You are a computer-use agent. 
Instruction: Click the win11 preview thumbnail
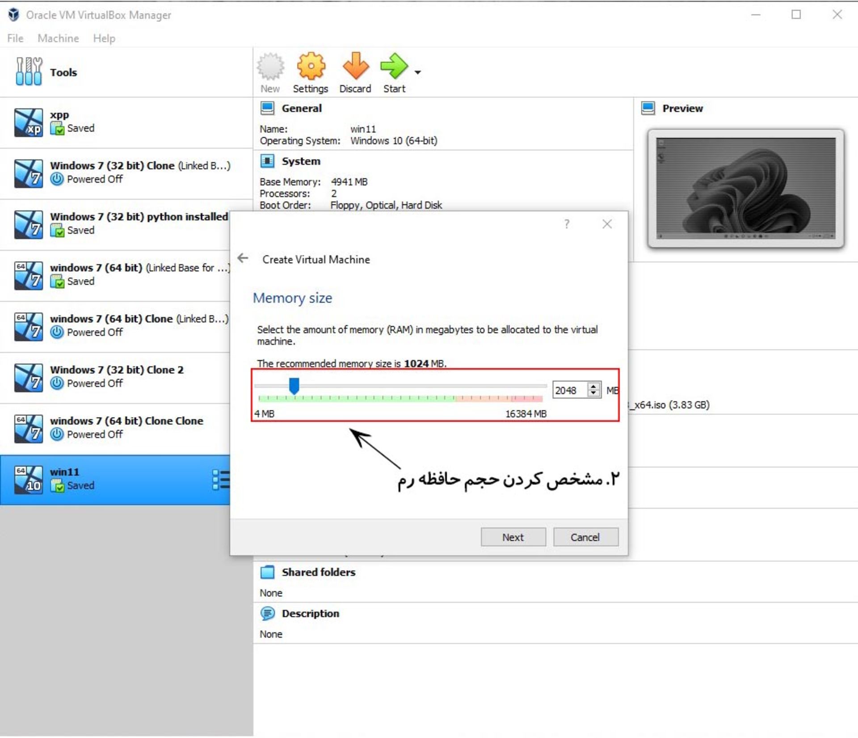745,188
